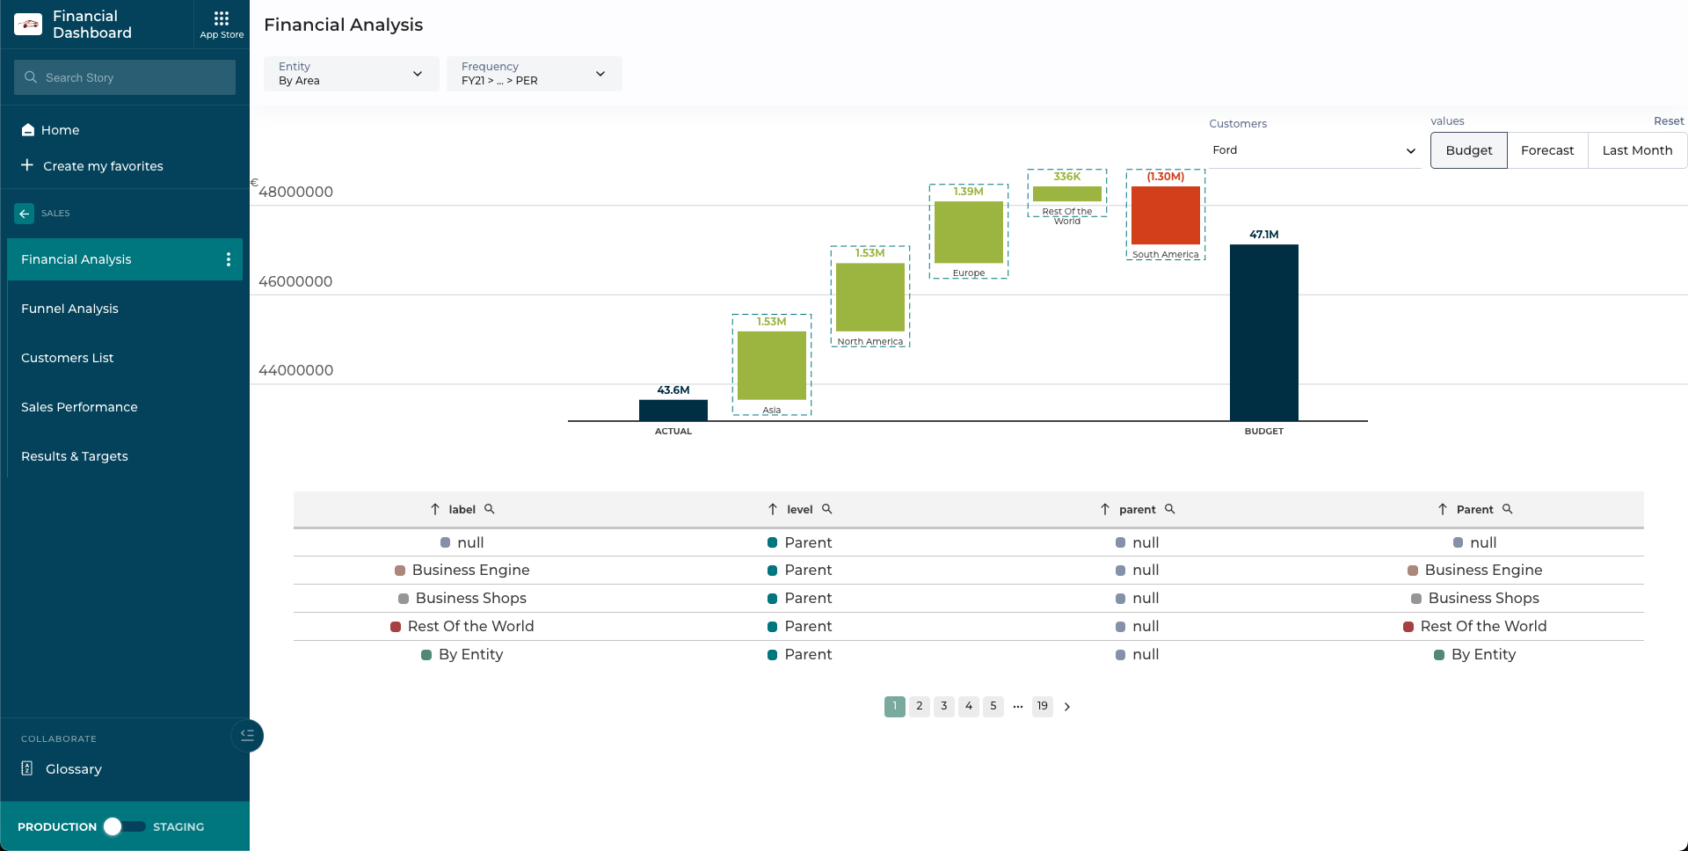Click the search icon in Search Story field

[x=31, y=77]
